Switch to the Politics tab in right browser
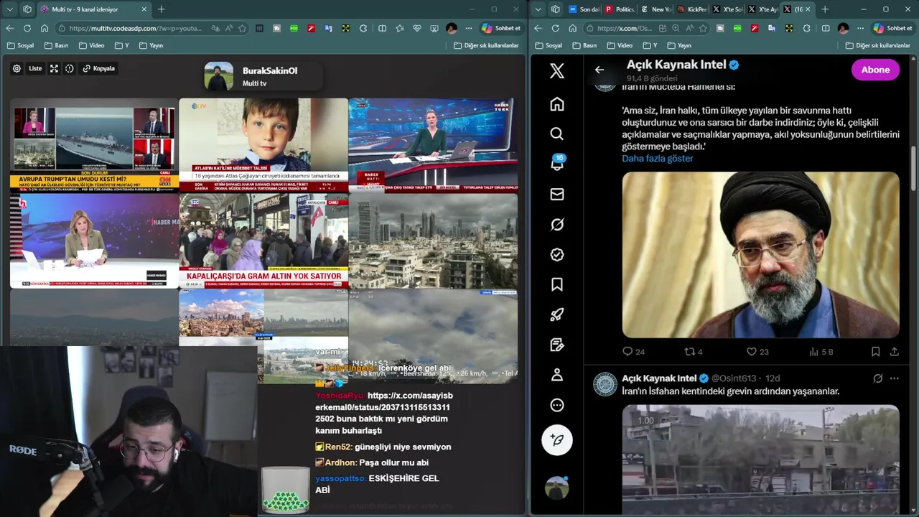 620,9
